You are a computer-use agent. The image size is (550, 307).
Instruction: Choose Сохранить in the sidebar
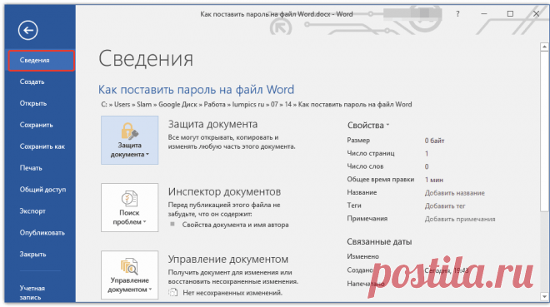coord(36,125)
